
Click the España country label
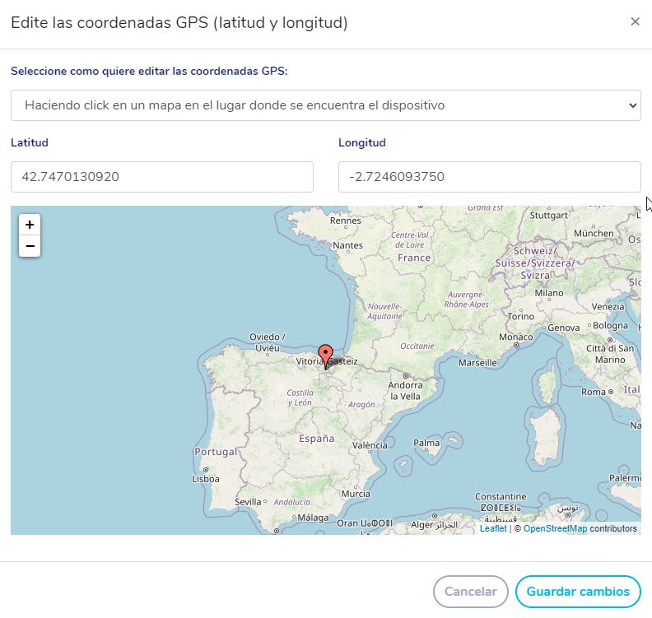coord(316,439)
